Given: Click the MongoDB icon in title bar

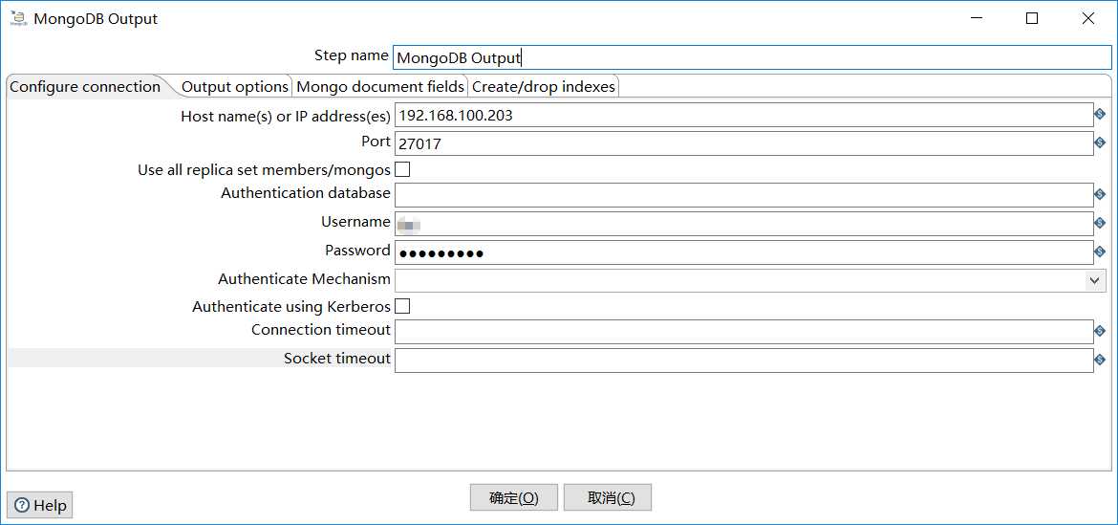Looking at the screenshot, I should pyautogui.click(x=18, y=18).
